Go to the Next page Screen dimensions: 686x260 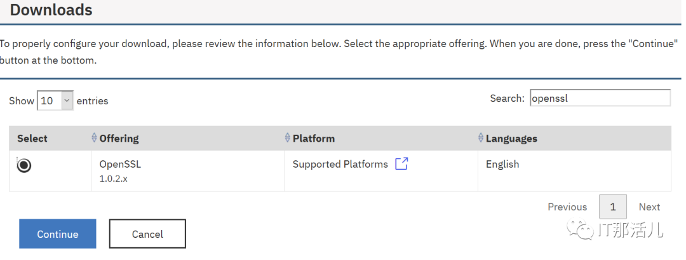click(x=649, y=207)
